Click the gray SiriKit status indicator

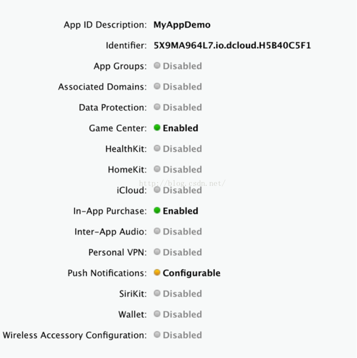(157, 293)
